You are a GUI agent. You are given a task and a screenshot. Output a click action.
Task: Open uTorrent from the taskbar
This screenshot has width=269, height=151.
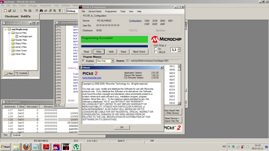(x=76, y=147)
